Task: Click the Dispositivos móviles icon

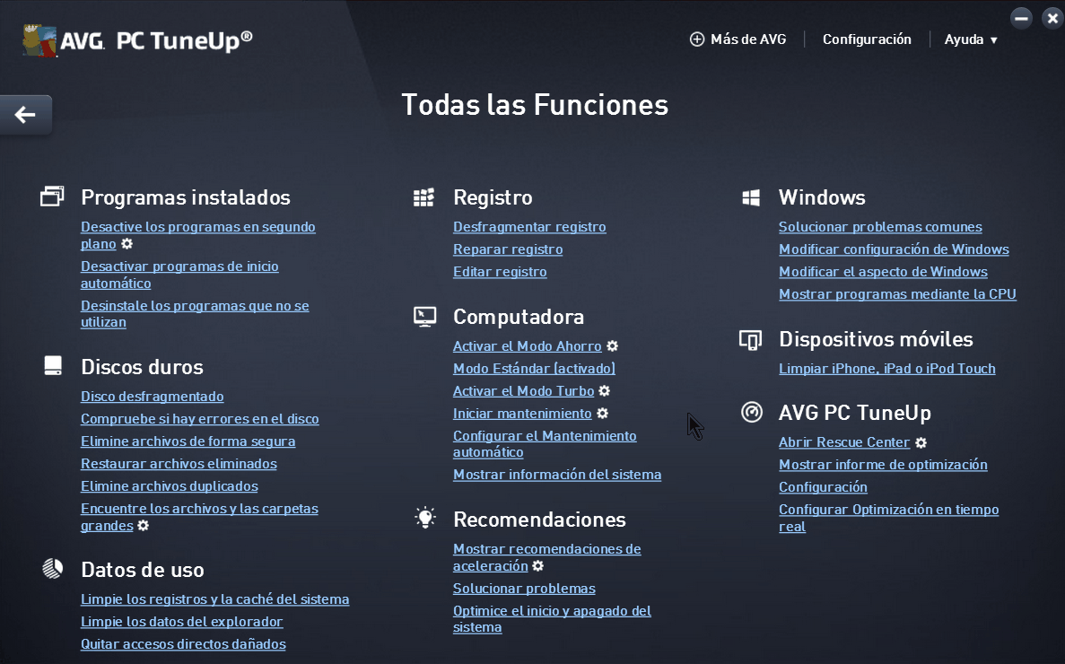Action: click(751, 339)
